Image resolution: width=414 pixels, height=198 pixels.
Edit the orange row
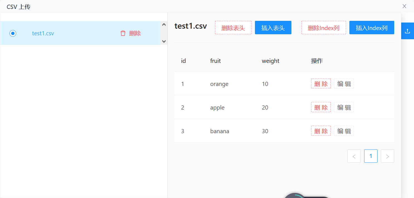(344, 84)
